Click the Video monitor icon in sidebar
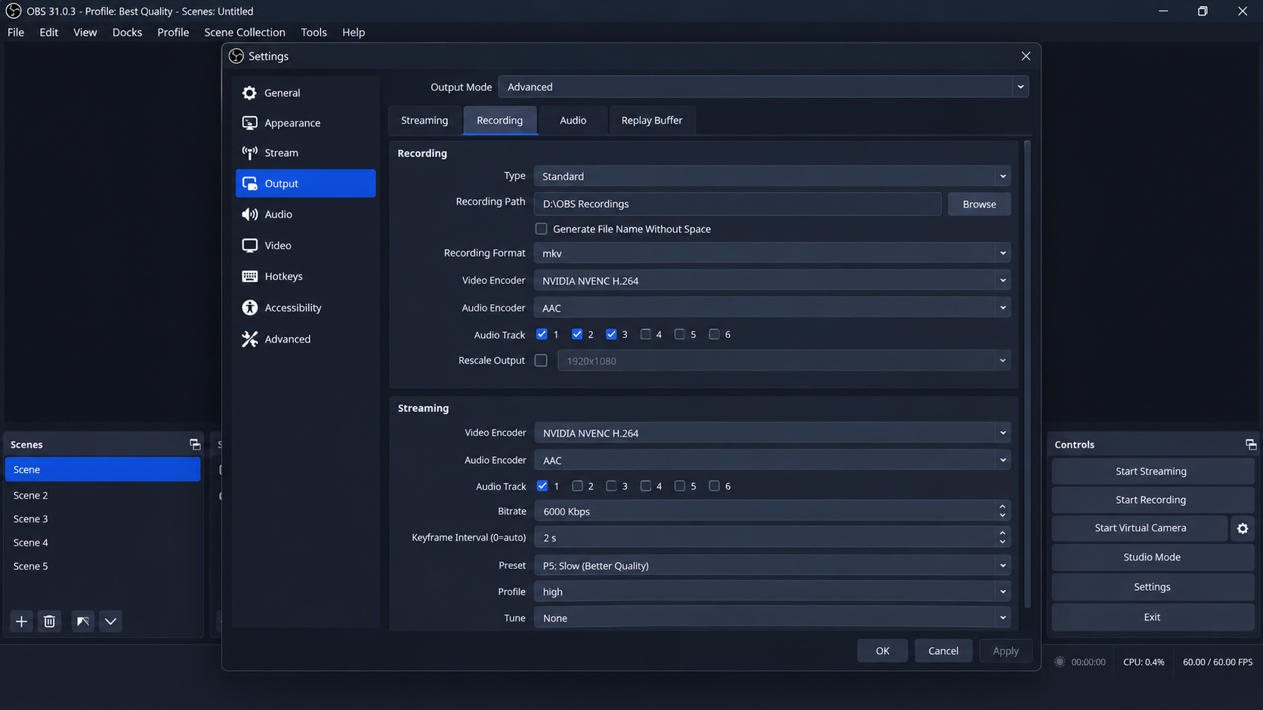 (x=249, y=245)
